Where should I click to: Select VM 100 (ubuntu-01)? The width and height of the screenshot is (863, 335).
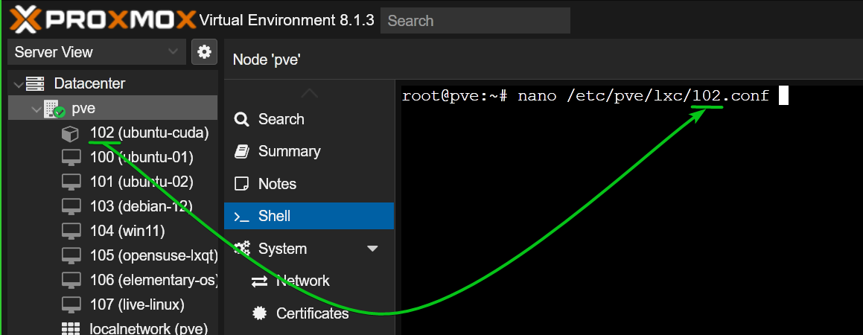point(141,157)
